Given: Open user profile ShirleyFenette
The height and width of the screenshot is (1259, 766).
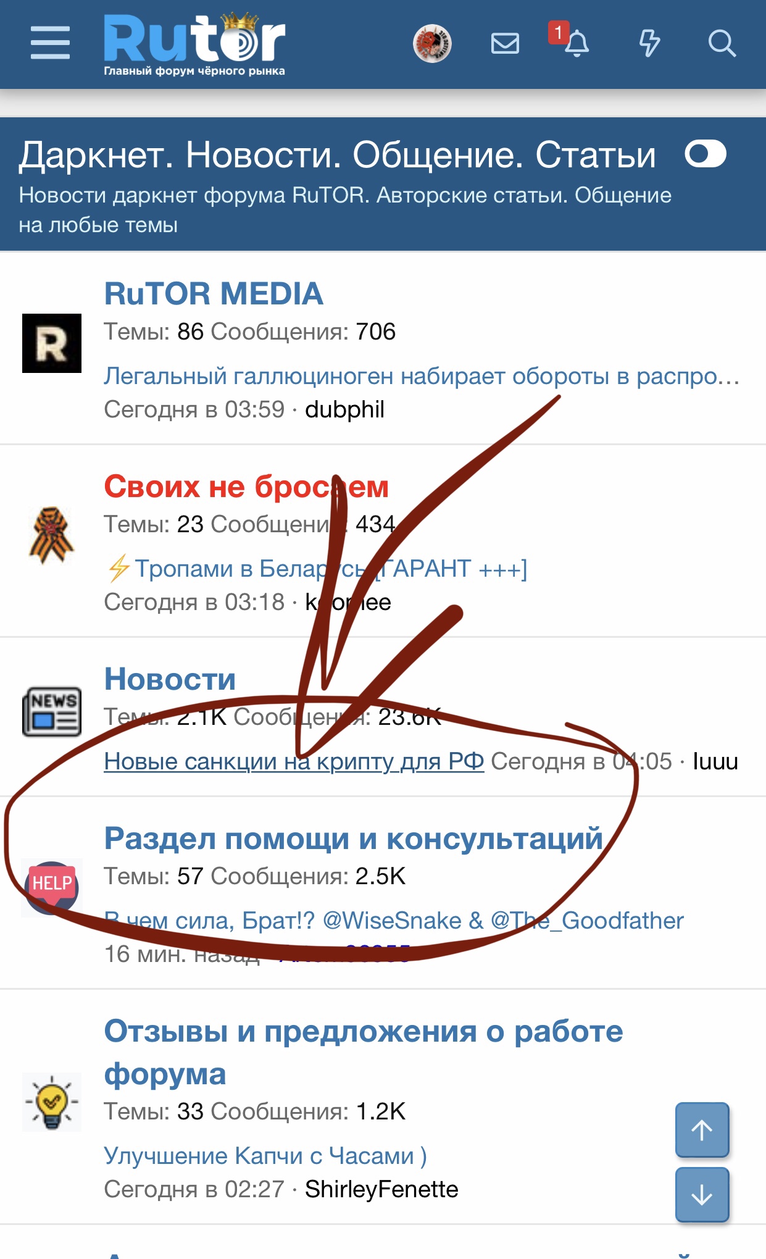Looking at the screenshot, I should click(x=381, y=1189).
